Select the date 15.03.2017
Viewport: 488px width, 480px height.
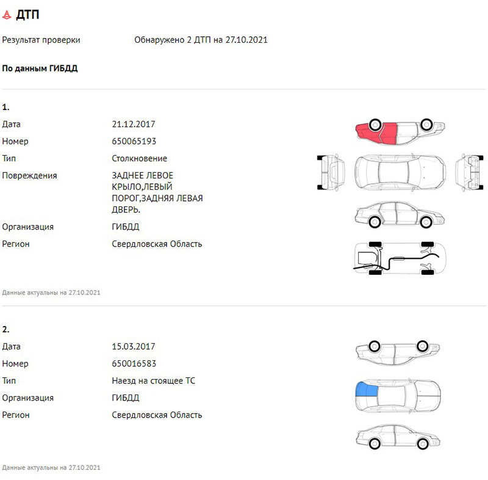click(134, 347)
